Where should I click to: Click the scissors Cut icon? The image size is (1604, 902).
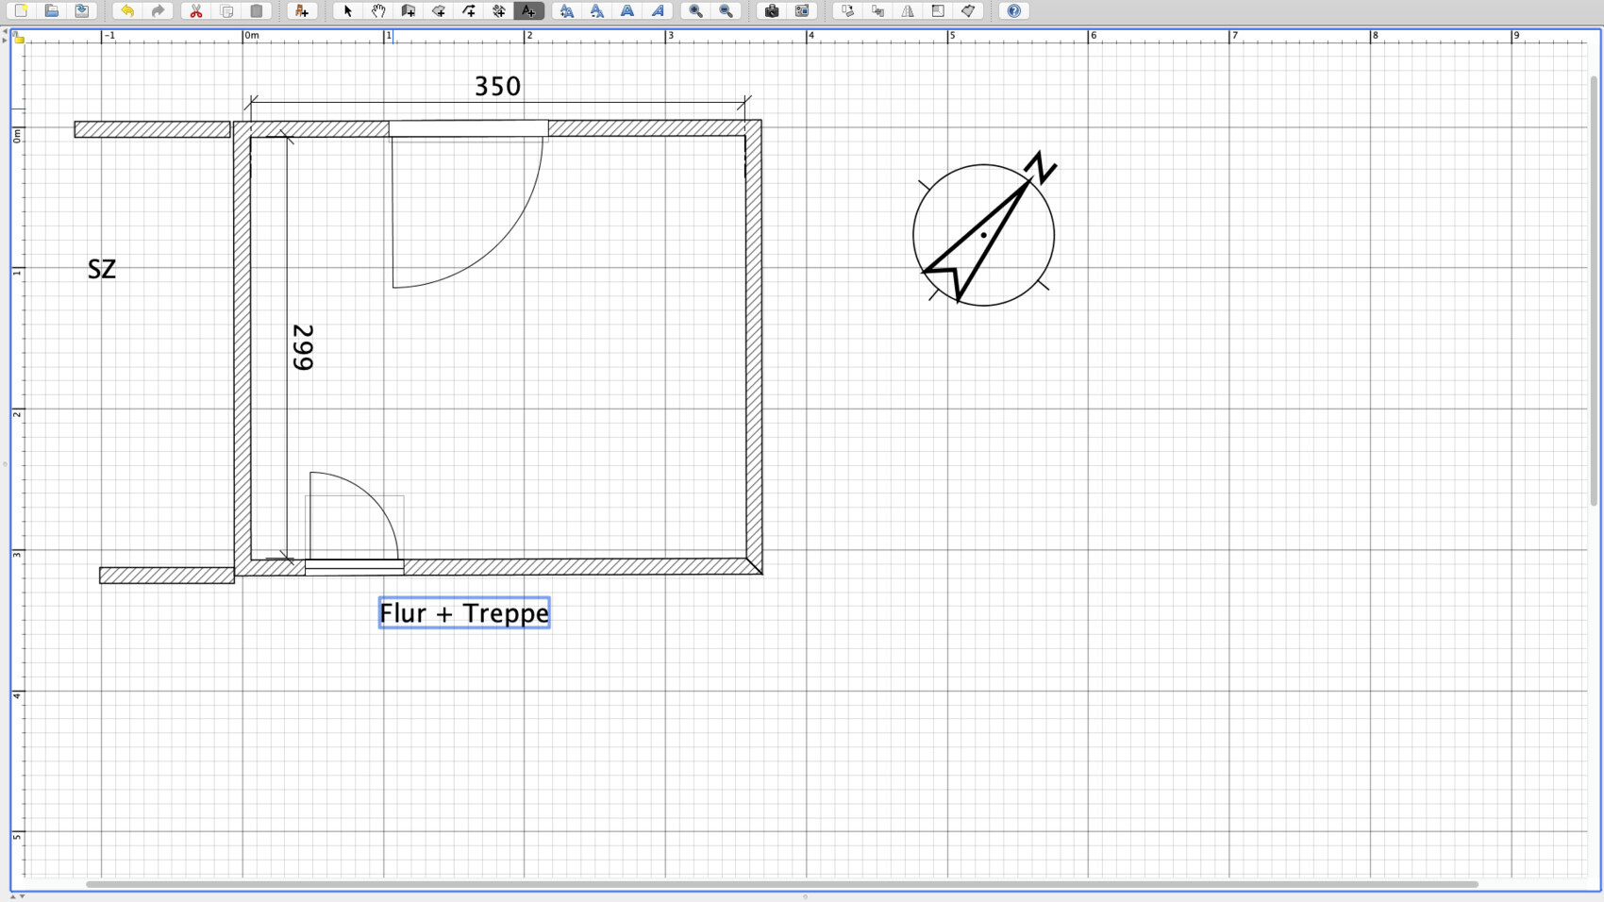196,11
